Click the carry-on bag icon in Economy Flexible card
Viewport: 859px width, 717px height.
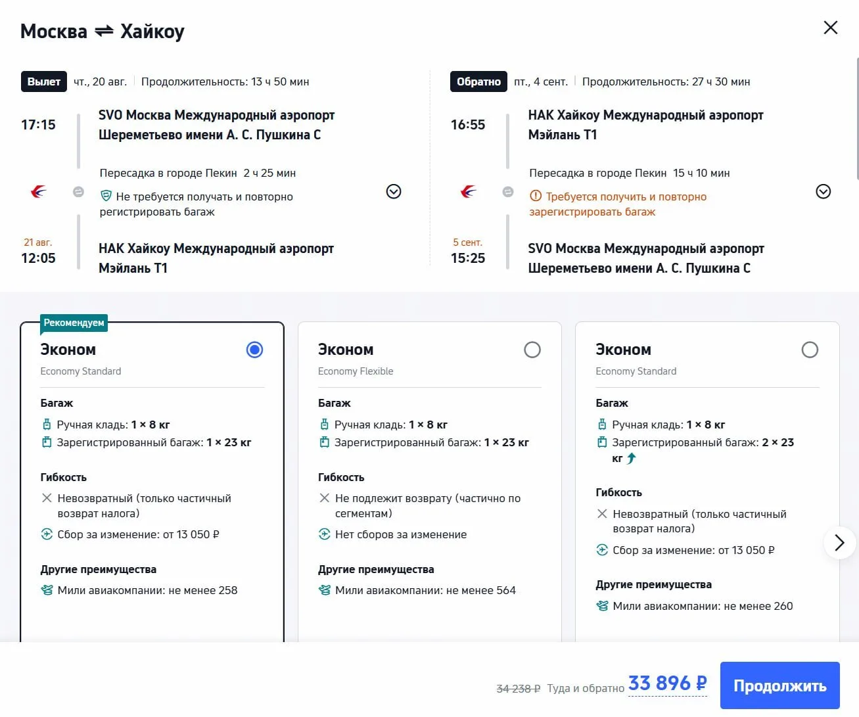point(324,425)
